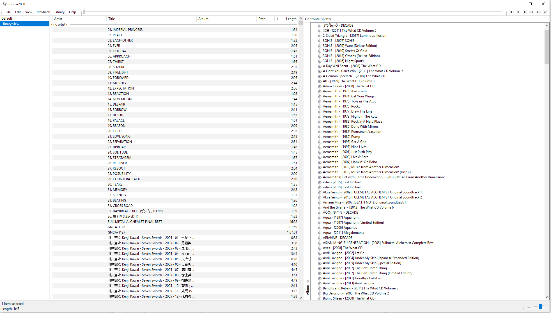Select Avril Lavigne - [2011] Goodbye Lullaby
Screen dimensions: 551x313
pyautogui.click(x=351, y=278)
